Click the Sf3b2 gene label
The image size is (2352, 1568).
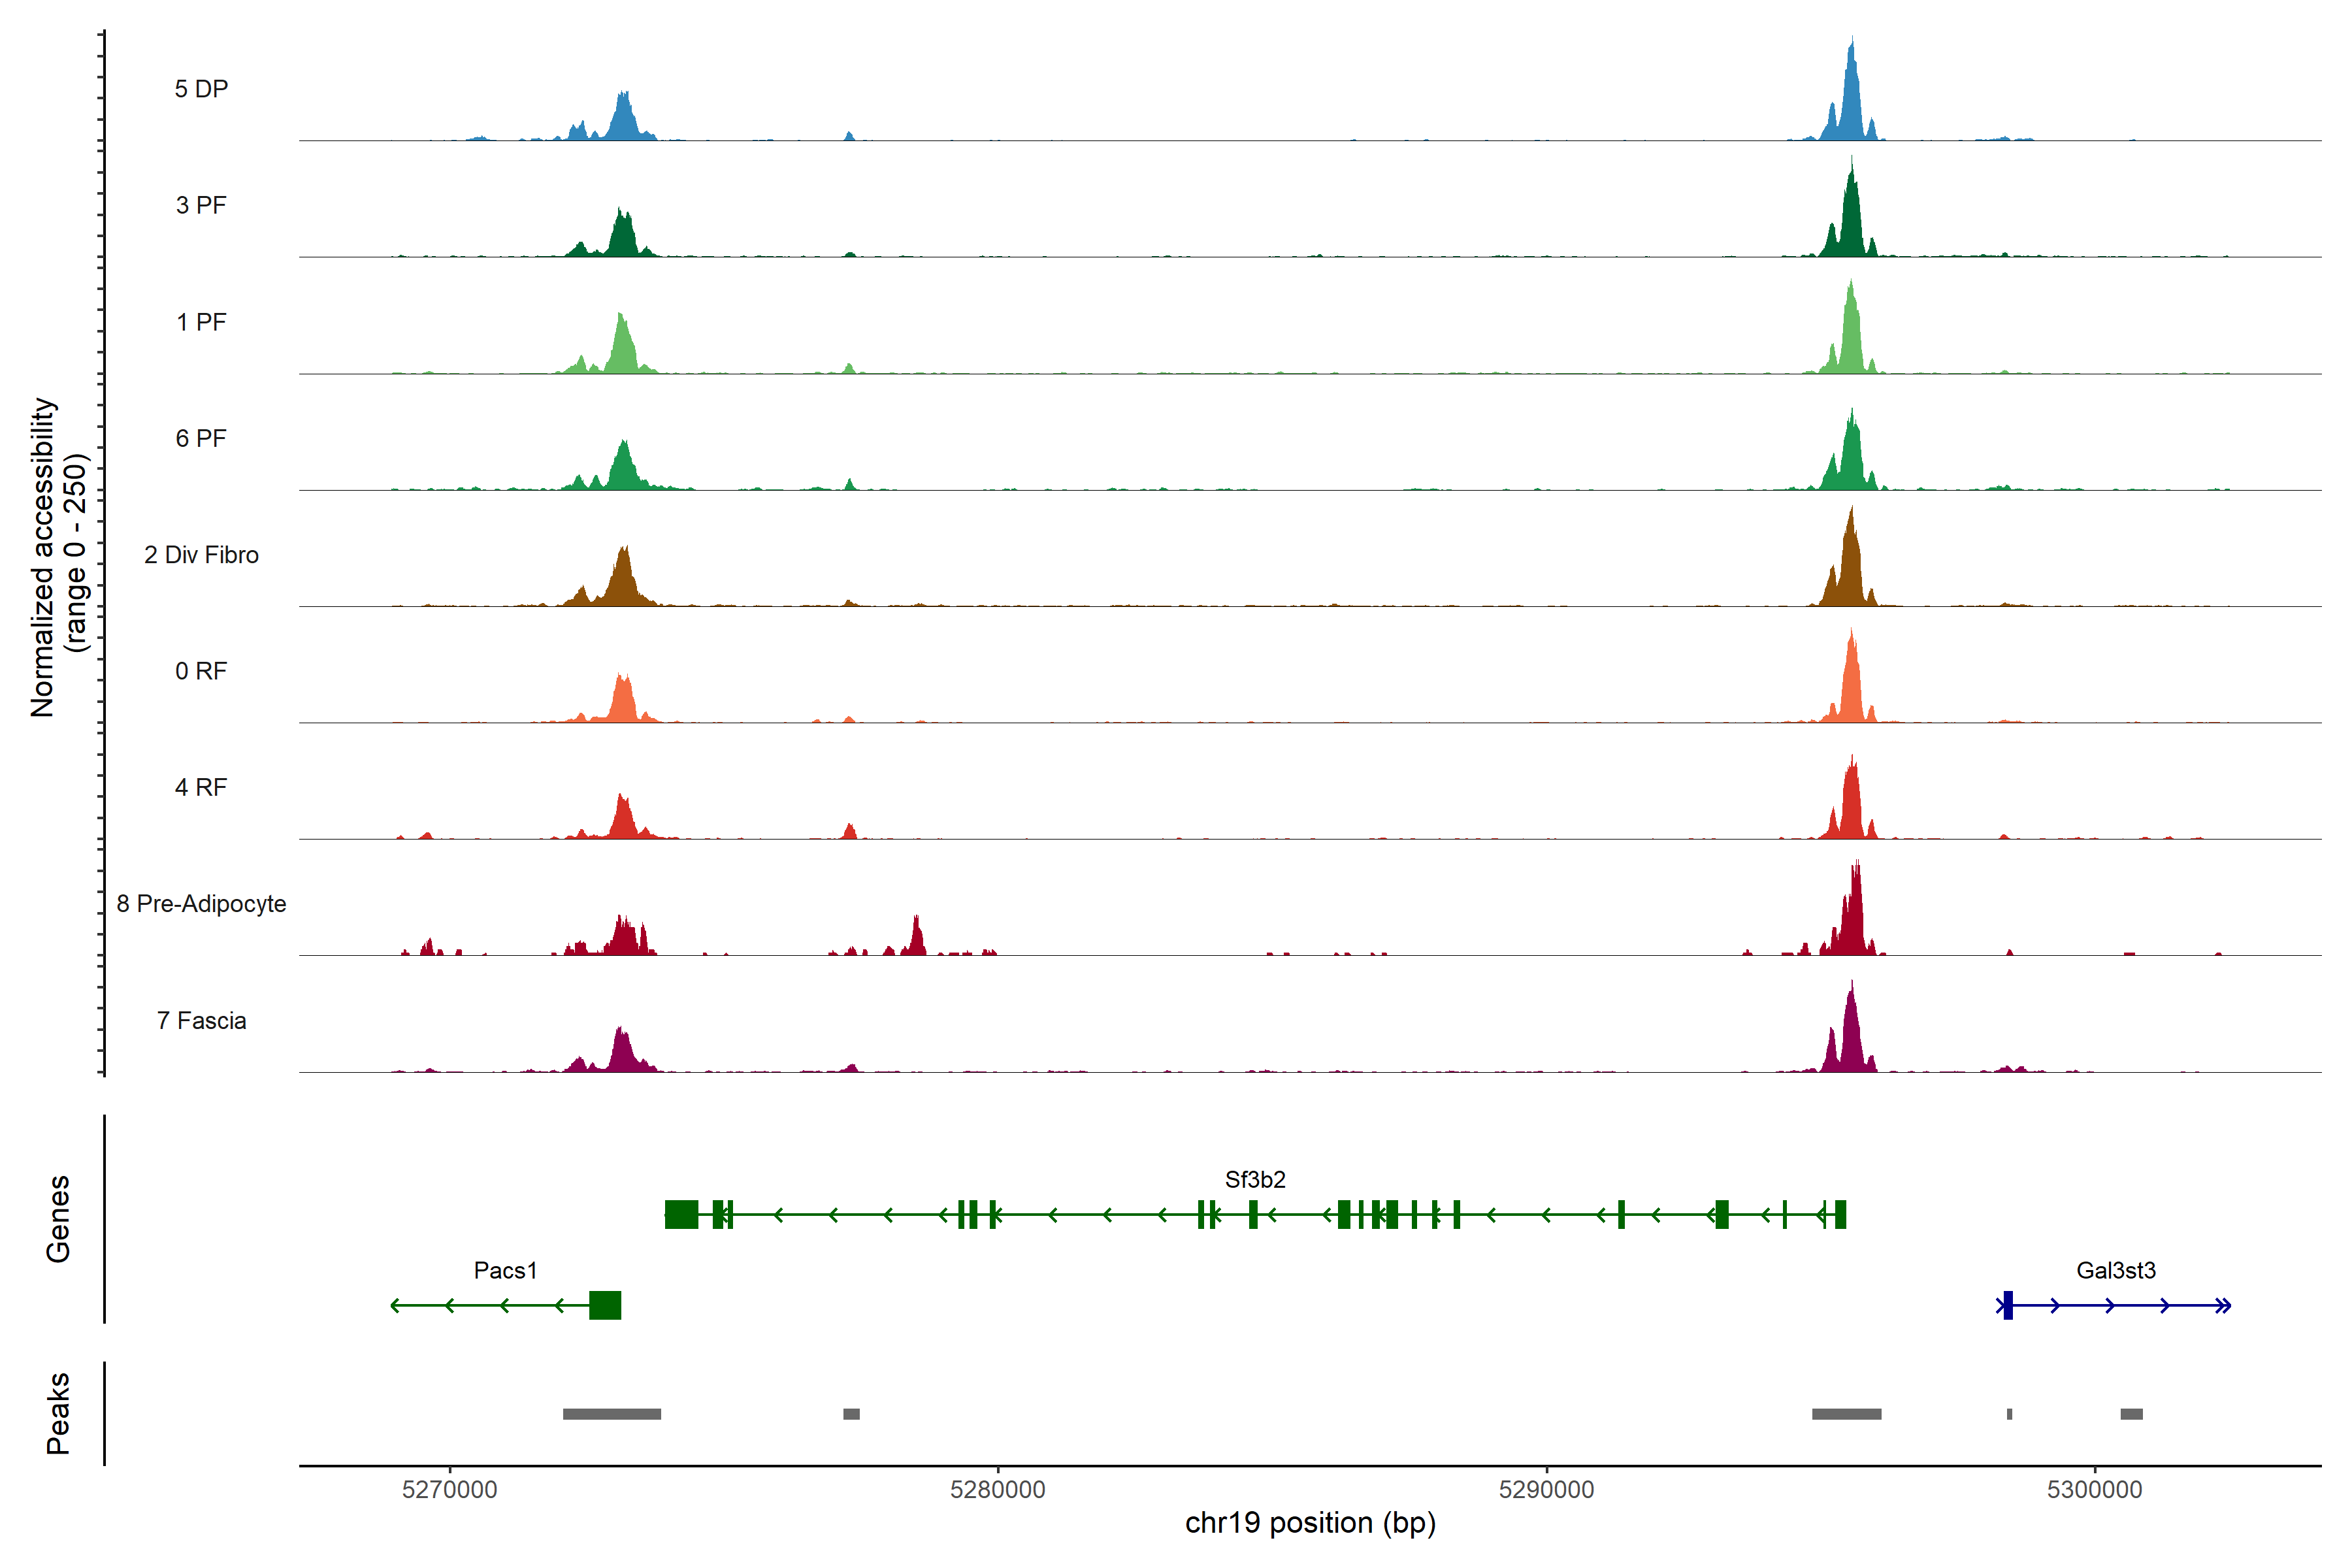(1255, 1179)
